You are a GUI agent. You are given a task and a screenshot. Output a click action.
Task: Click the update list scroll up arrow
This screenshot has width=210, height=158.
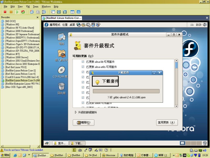click(176, 61)
